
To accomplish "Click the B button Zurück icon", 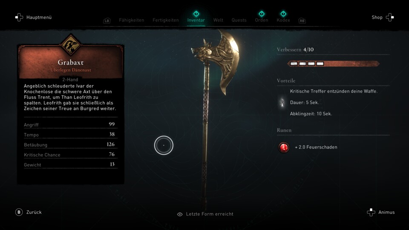I will click(19, 212).
